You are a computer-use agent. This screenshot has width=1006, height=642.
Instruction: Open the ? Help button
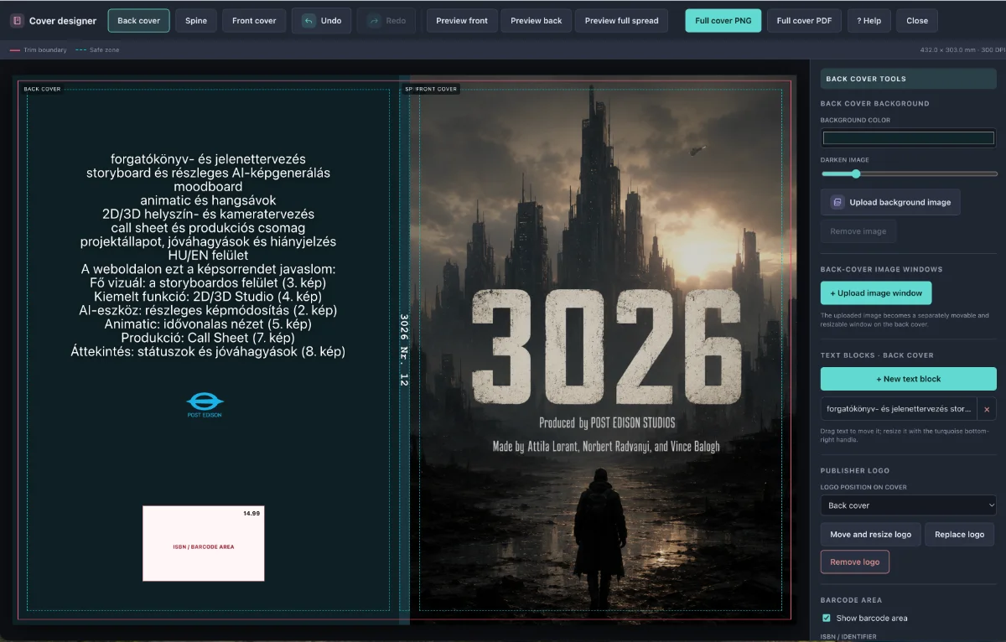pyautogui.click(x=869, y=21)
